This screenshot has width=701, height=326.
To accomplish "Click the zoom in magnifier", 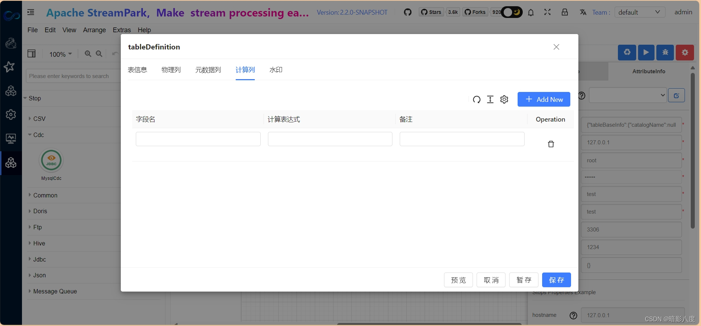I will pyautogui.click(x=88, y=54).
